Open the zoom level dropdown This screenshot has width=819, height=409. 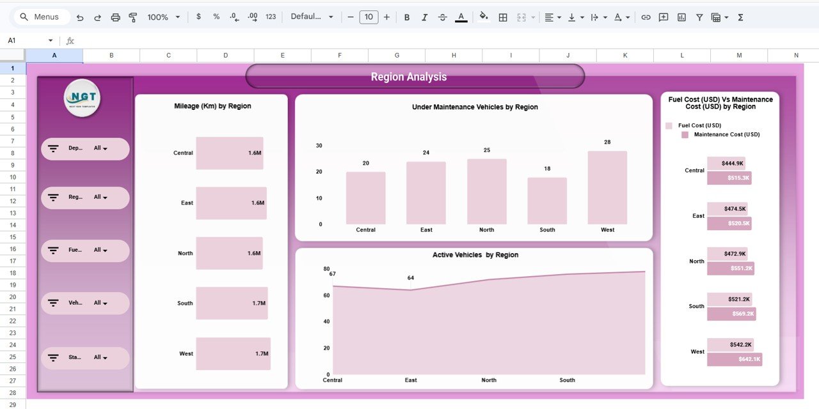pos(163,17)
